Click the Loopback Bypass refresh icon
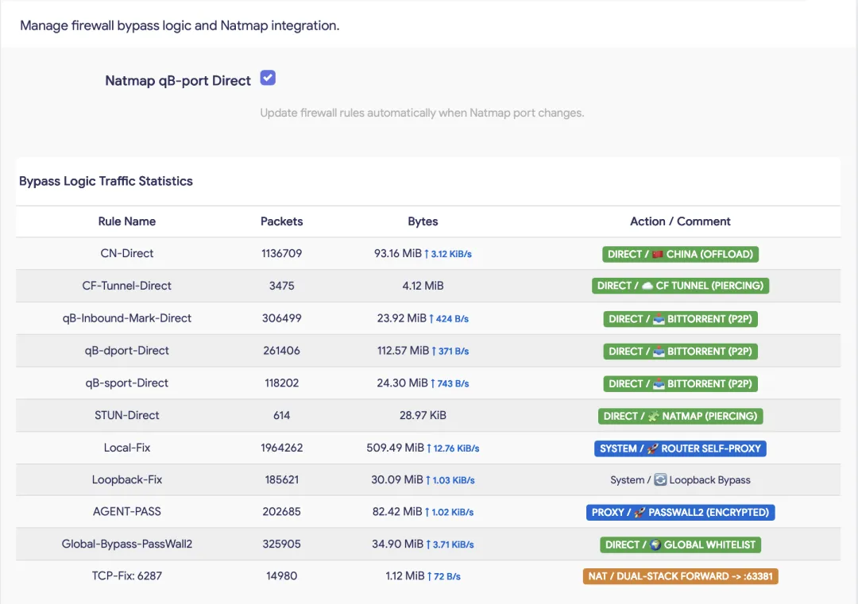This screenshot has width=858, height=604. [x=660, y=479]
